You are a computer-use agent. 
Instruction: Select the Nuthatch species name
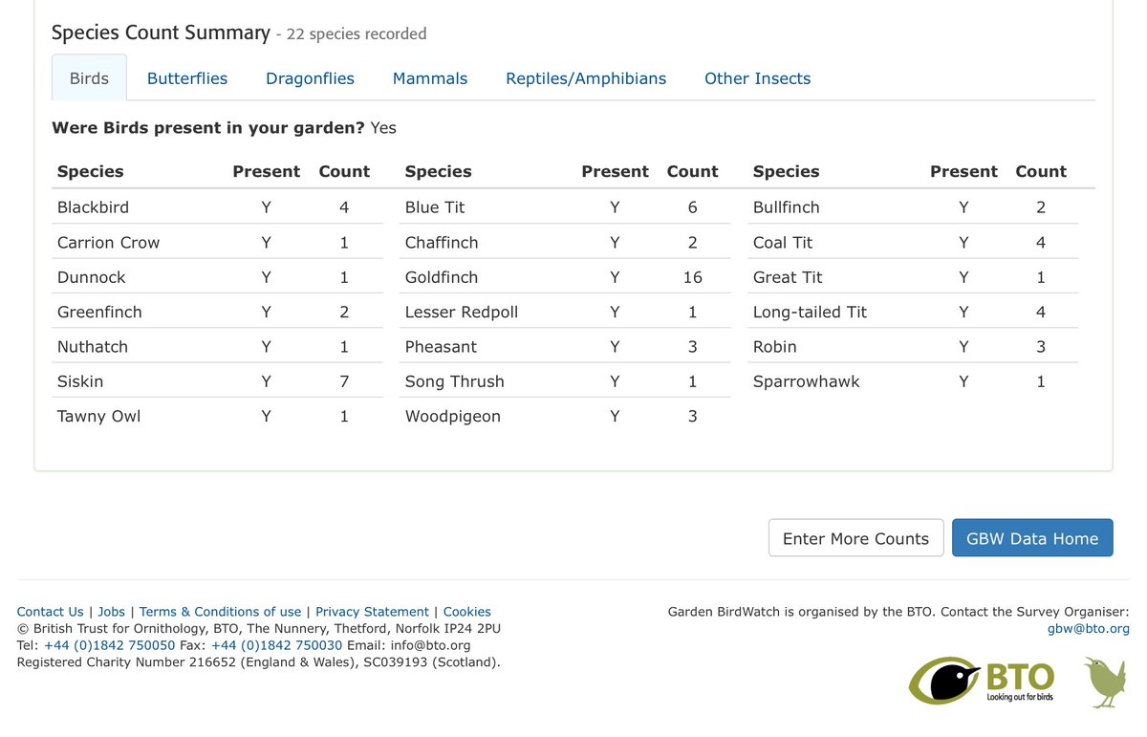coord(93,347)
